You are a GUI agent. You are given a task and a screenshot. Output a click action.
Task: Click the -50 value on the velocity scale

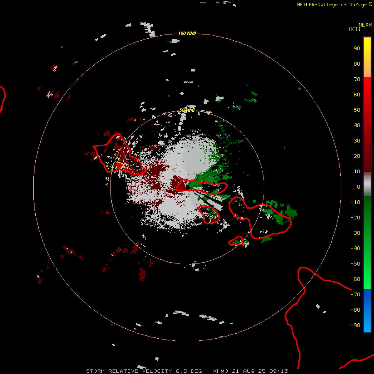355,264
